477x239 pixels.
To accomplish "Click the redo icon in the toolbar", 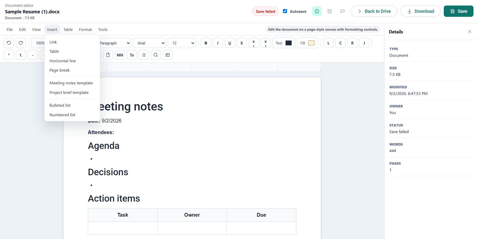I will 21,43.
